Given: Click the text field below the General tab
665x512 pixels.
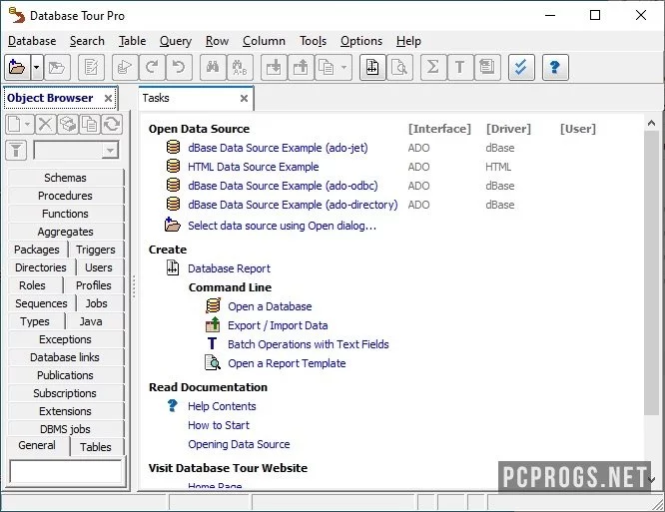Looking at the screenshot, I should click(66, 471).
